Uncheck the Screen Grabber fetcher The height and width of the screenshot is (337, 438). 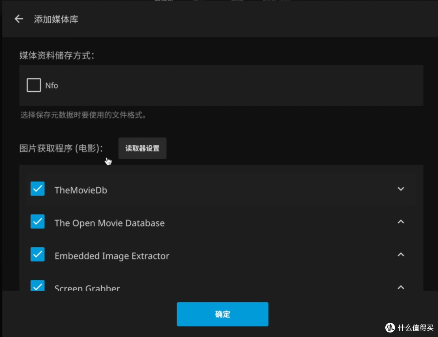click(x=37, y=287)
